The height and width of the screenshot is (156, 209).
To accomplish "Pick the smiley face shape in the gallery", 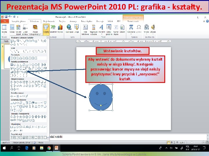I will click(x=27, y=72).
